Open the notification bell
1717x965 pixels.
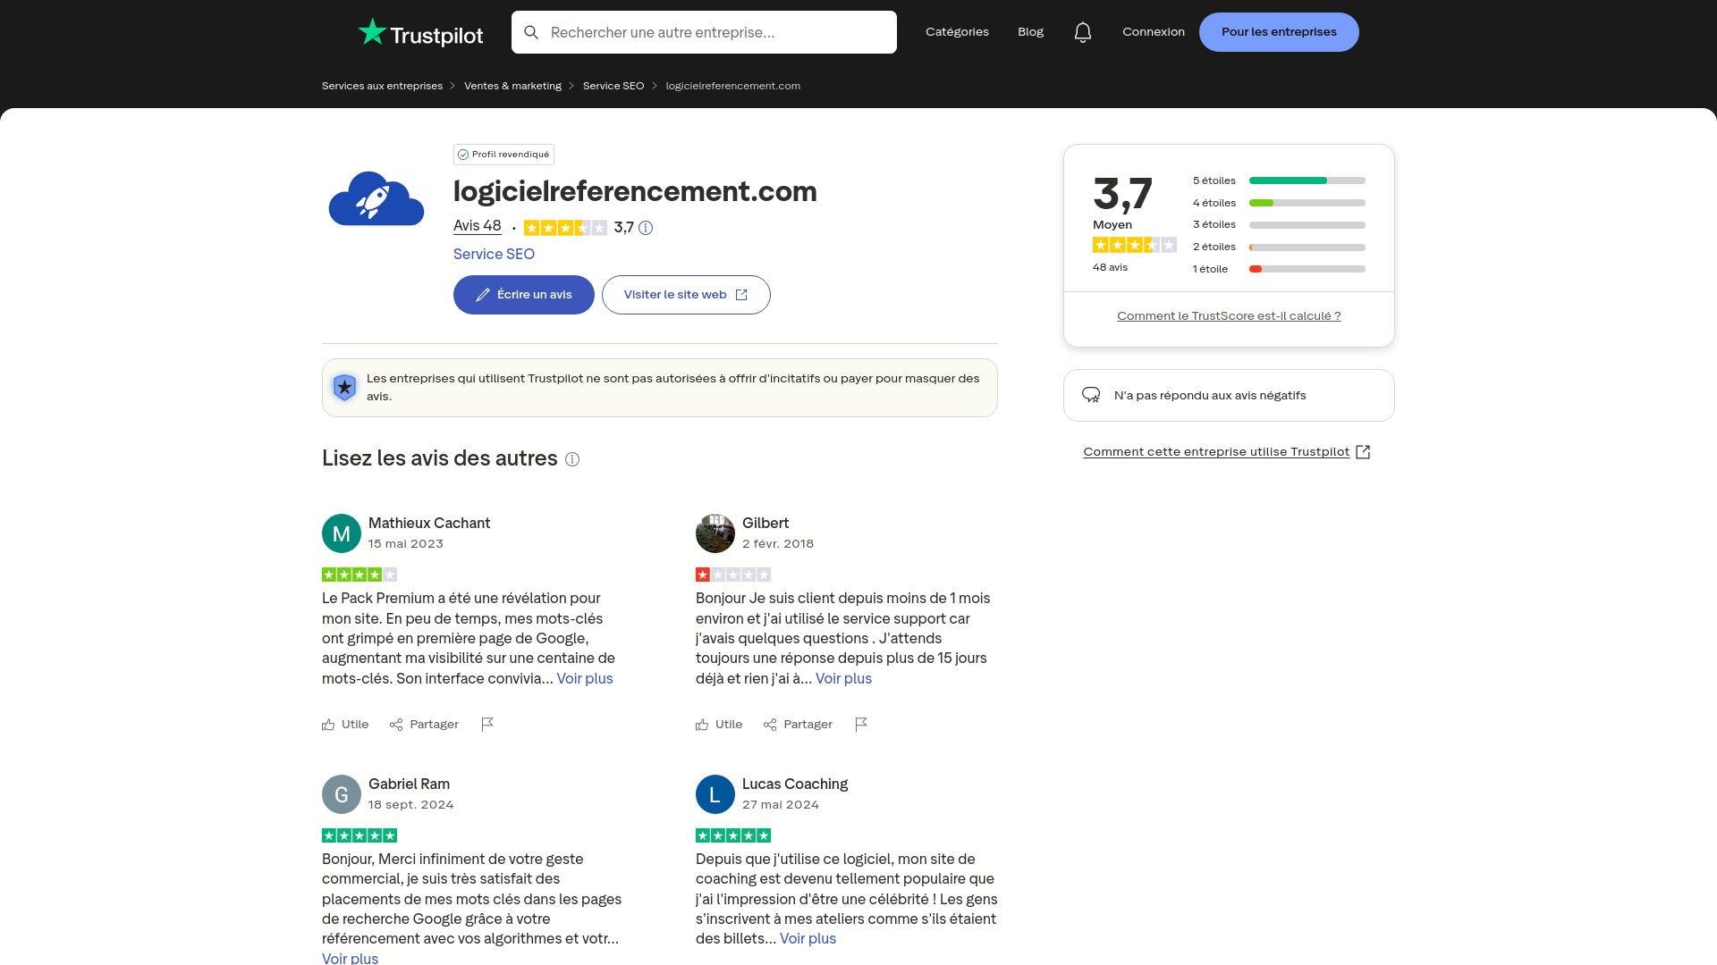1083,31
